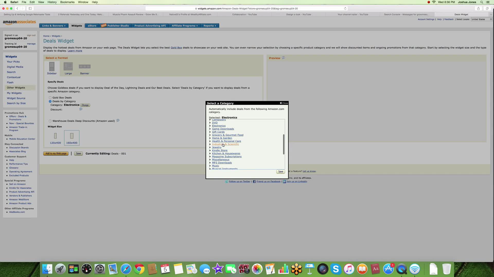Switch to Search Console browser tab
The width and height of the screenshot is (494, 277).
click(x=407, y=14)
